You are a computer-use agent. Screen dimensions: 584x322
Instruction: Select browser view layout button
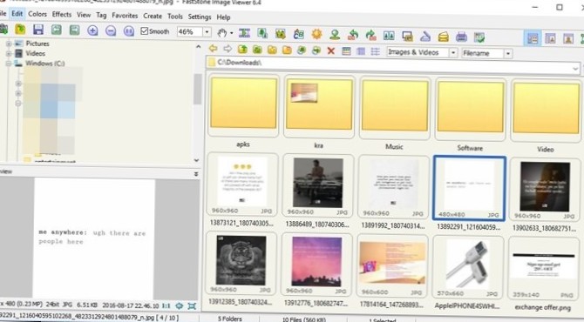(533, 38)
